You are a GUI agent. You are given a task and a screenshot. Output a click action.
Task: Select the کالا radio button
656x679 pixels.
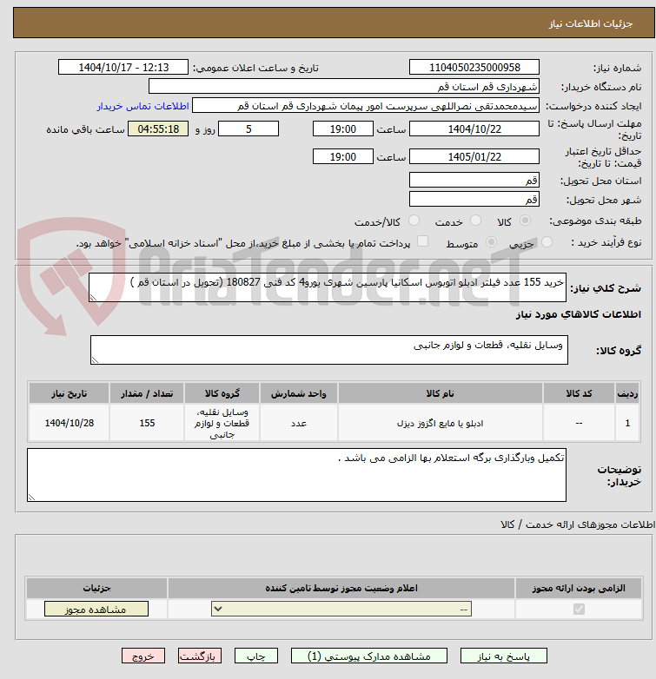[x=525, y=221]
